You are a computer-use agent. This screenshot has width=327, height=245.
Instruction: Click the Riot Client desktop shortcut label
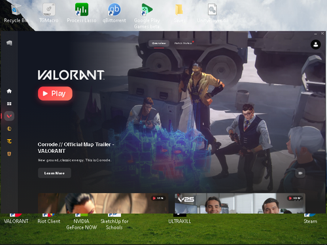[49, 221]
